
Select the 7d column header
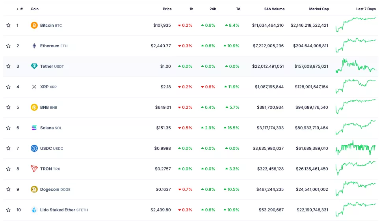238,9
